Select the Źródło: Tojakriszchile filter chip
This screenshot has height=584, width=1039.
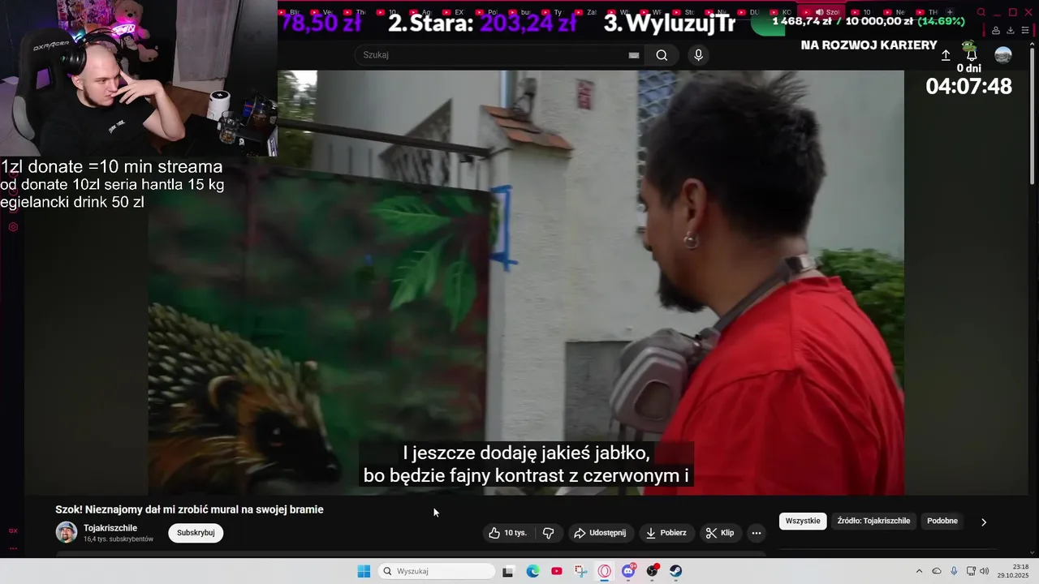click(873, 521)
